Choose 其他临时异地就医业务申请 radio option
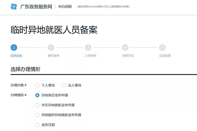The width and height of the screenshot is (197, 131). pyautogui.click(x=37, y=115)
